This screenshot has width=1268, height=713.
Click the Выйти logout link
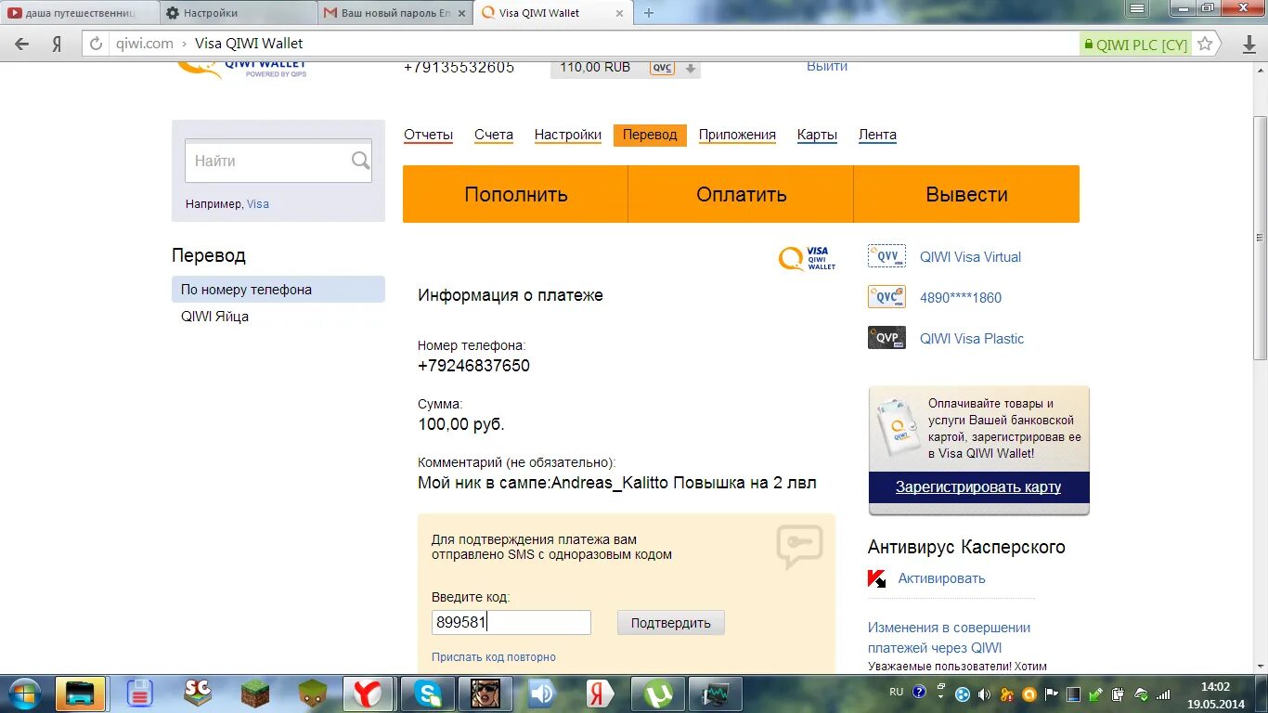point(826,67)
